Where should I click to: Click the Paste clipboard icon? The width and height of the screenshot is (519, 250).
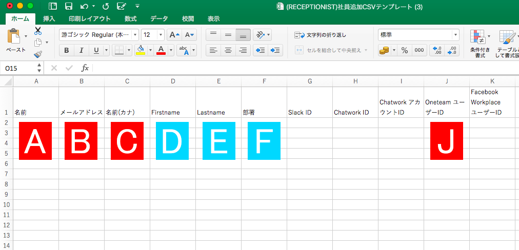(14, 37)
